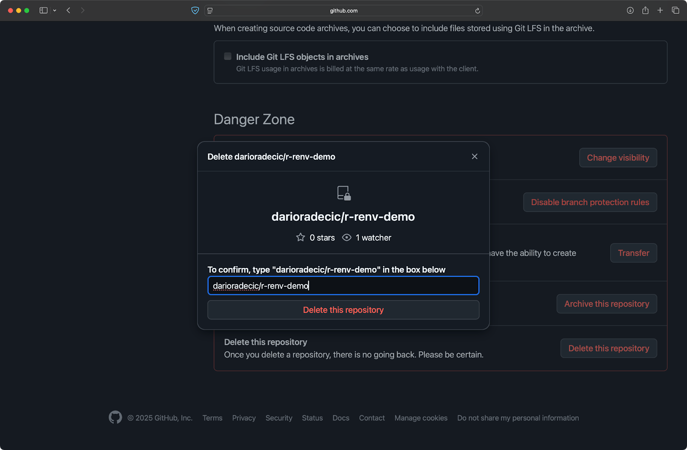Click Delete this repository button in Danger Zone

[608, 348]
